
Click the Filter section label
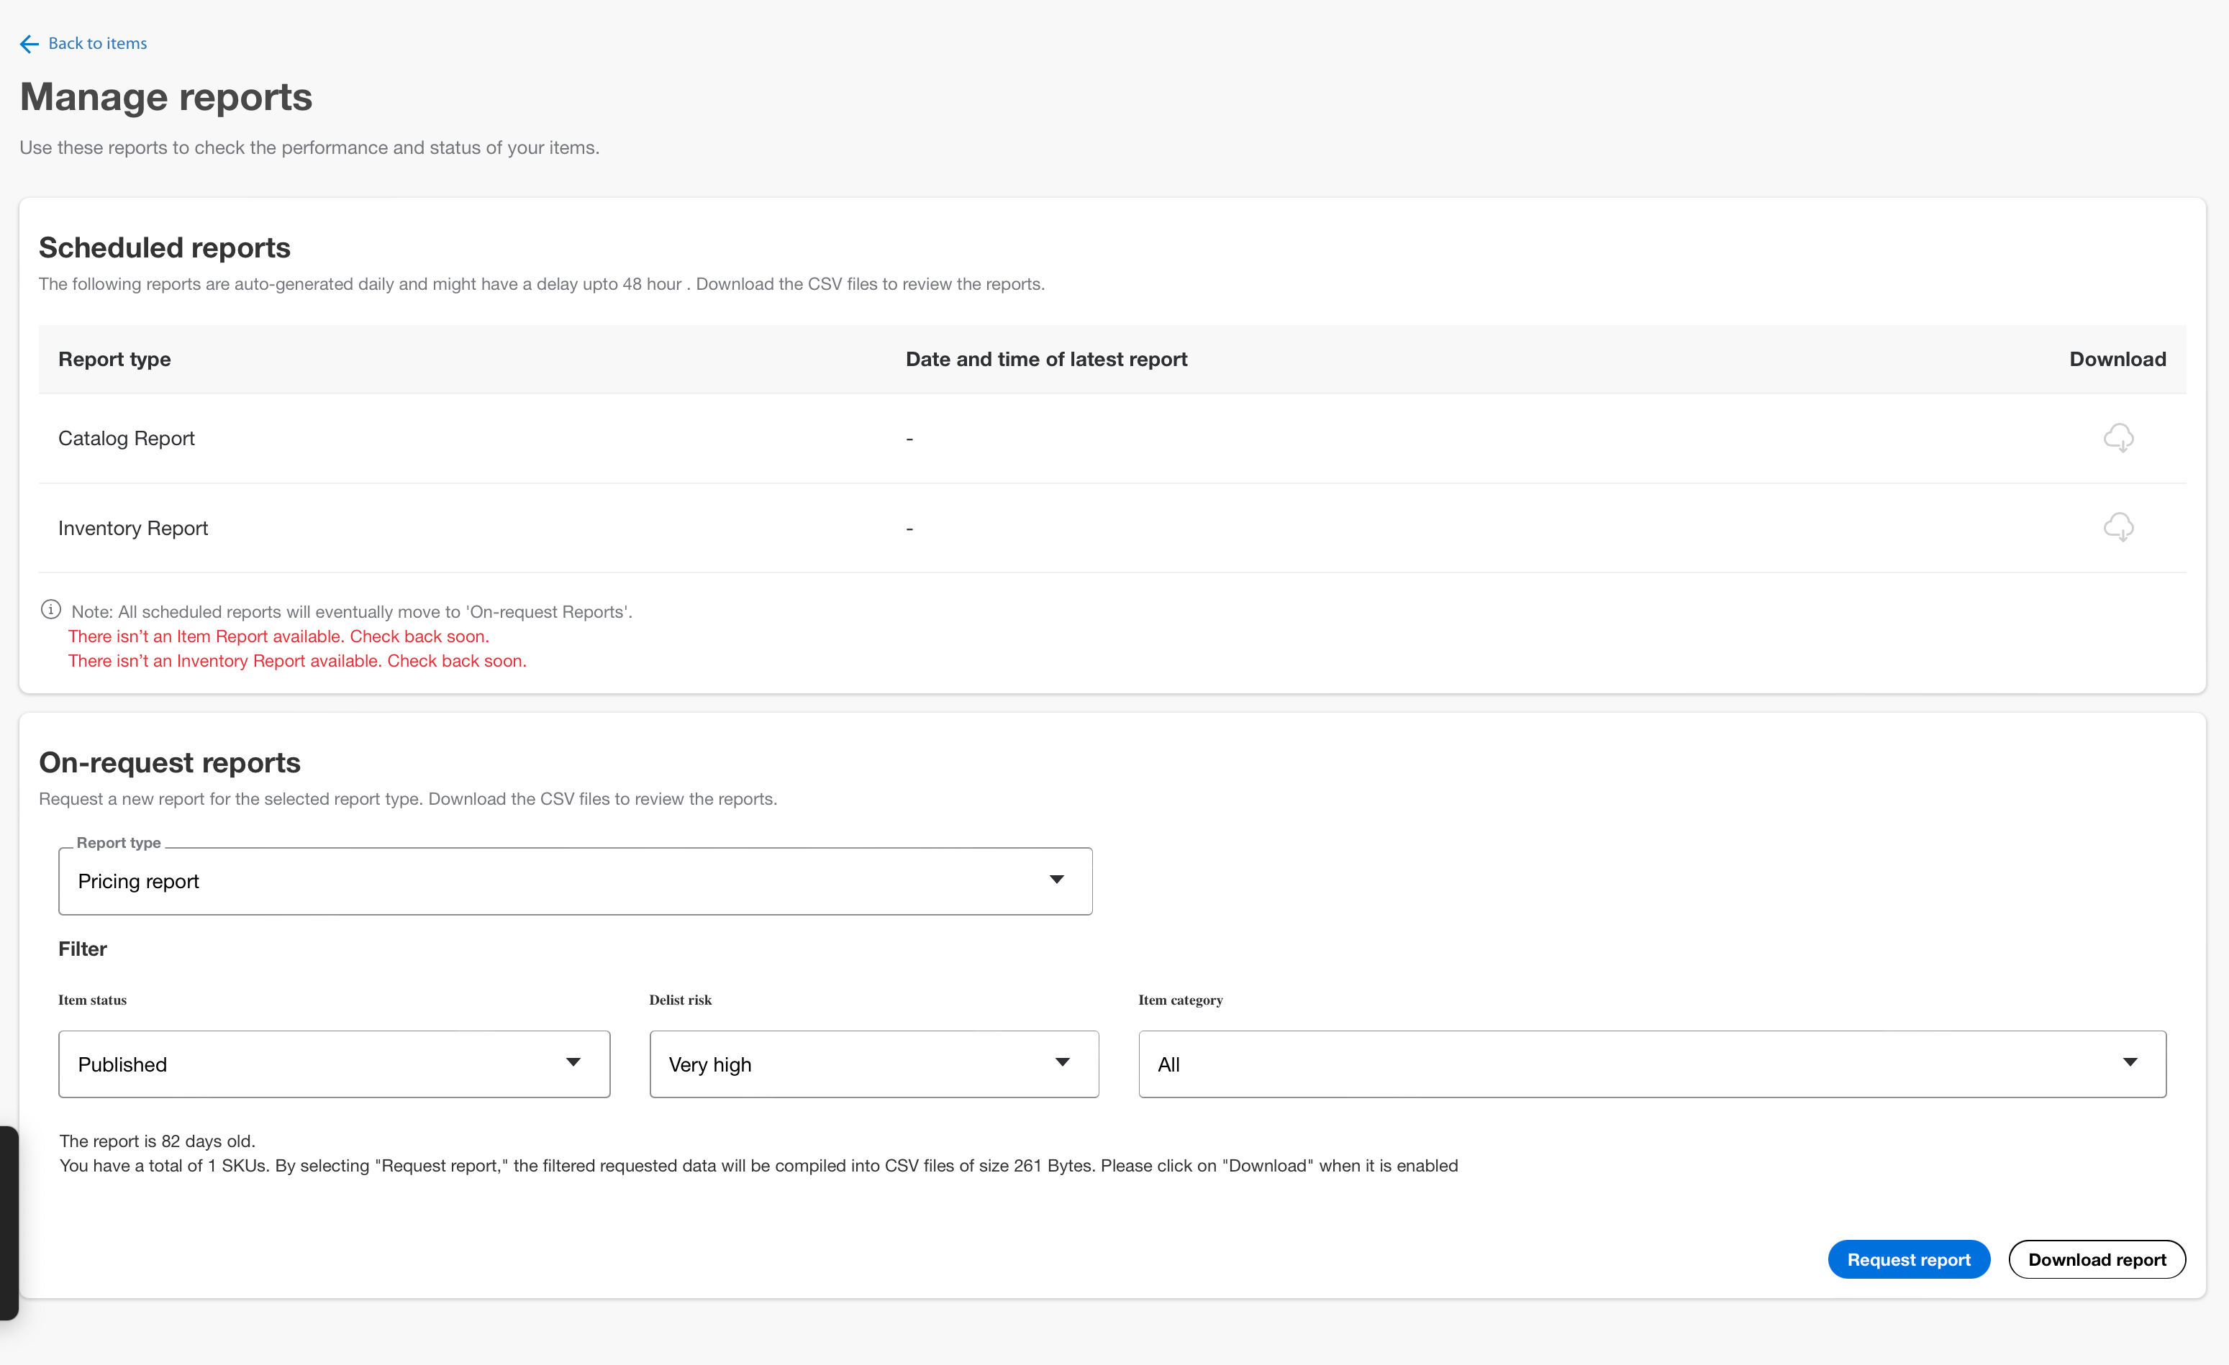point(82,949)
